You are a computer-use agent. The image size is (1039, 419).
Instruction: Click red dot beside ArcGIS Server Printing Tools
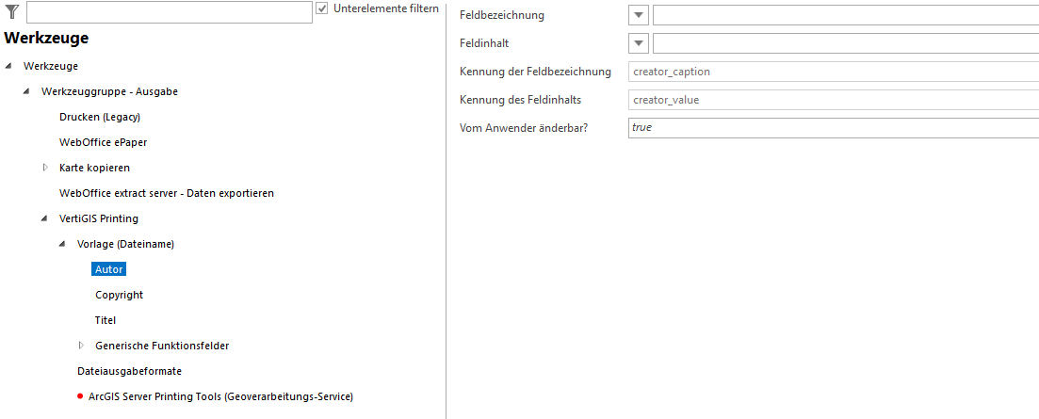pos(80,396)
